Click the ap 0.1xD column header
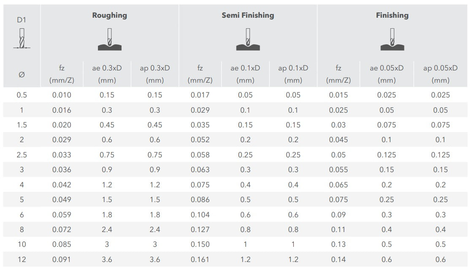 (x=293, y=74)
